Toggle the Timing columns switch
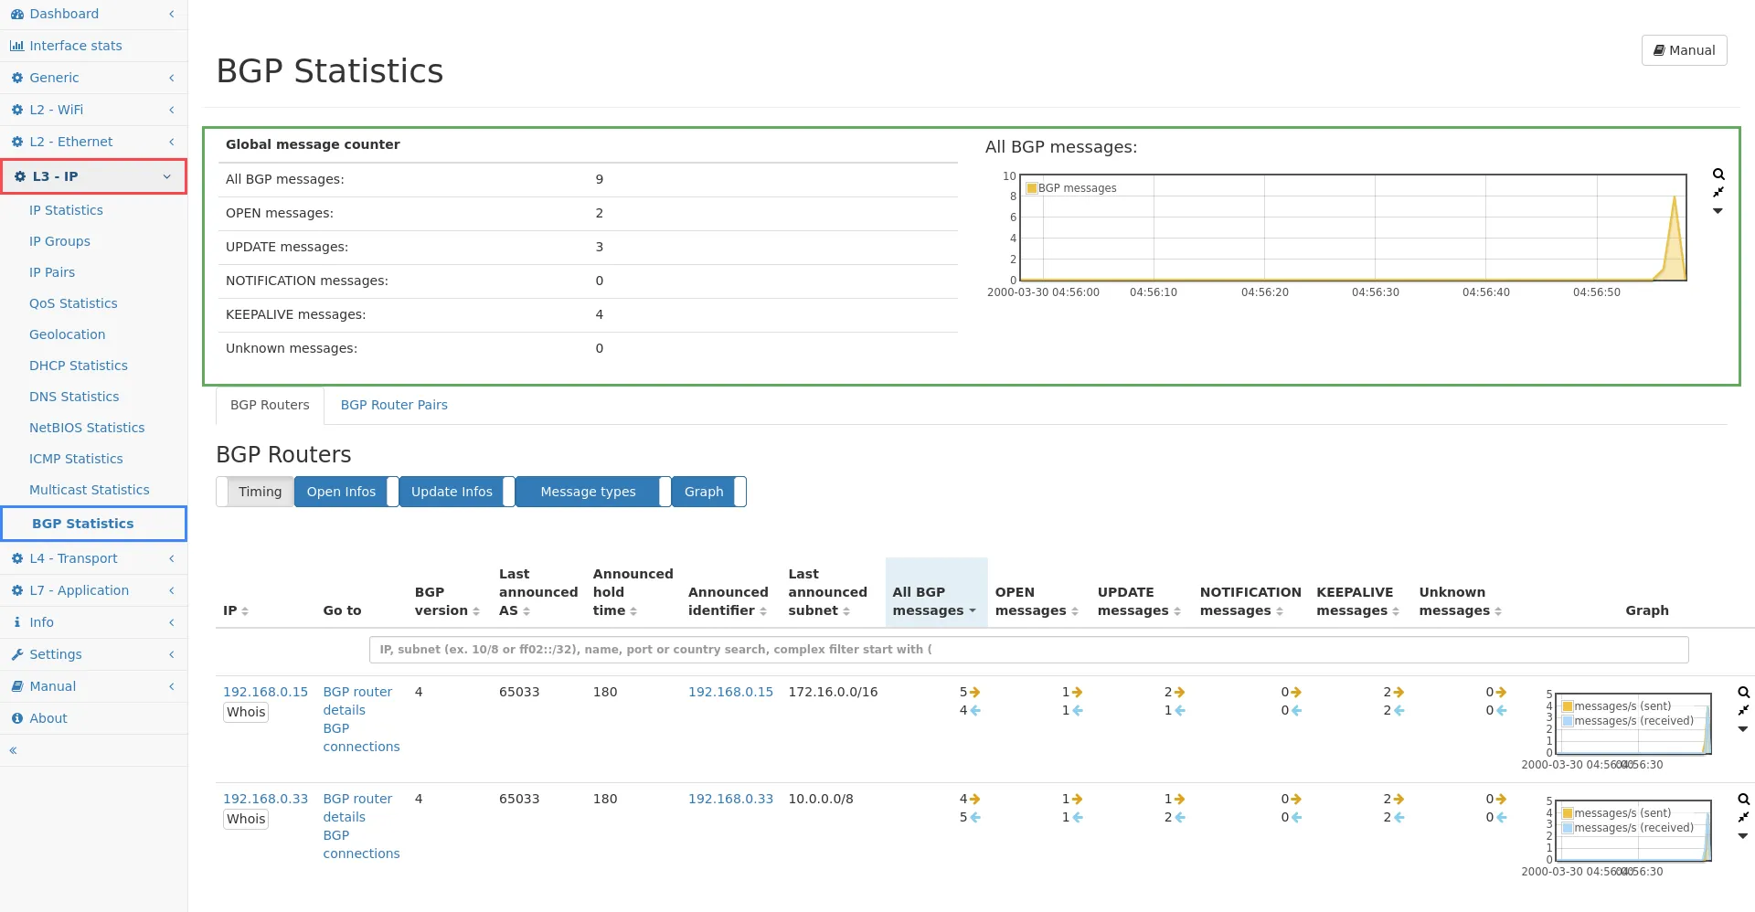Image resolution: width=1755 pixels, height=912 pixels. pos(255,492)
